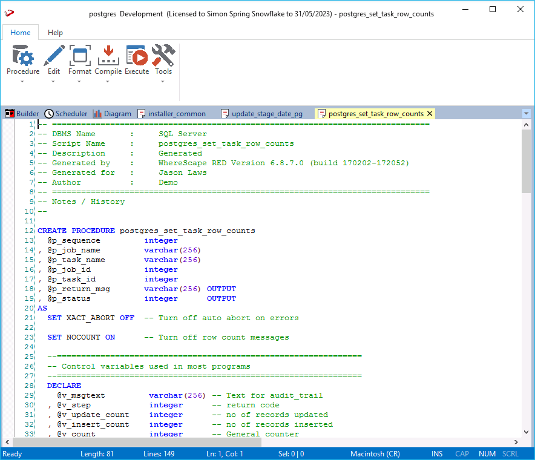Click the Edit pencil icon
The height and width of the screenshot is (460, 535).
[x=54, y=56]
